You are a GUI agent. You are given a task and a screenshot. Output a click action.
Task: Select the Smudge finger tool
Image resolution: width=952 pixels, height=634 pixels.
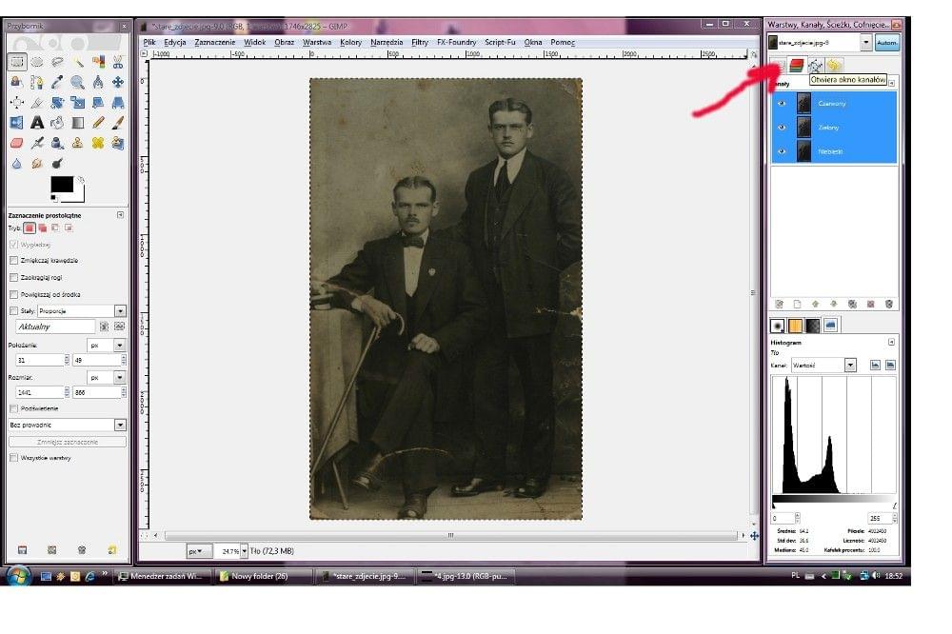(x=37, y=163)
